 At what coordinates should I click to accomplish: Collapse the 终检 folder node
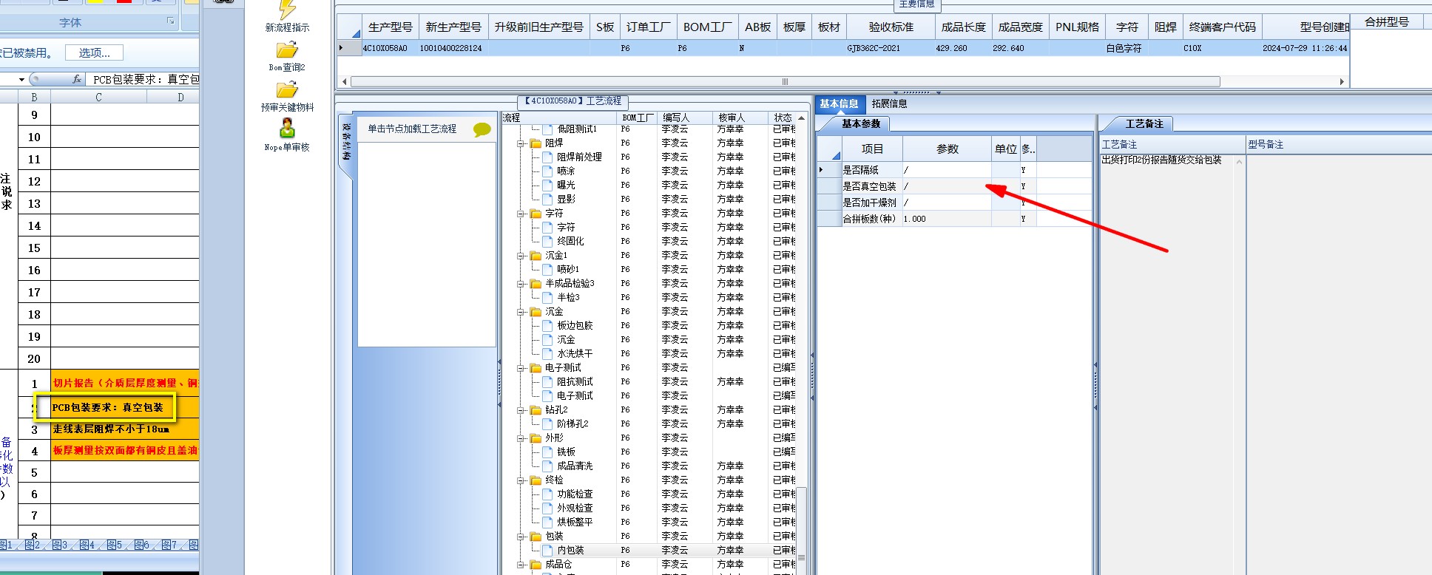point(521,480)
